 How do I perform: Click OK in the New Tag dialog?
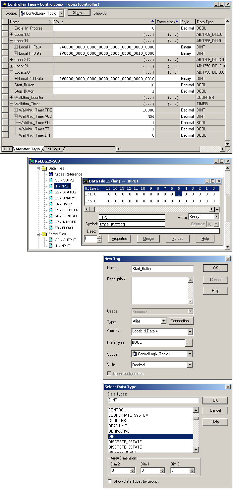[x=215, y=268]
